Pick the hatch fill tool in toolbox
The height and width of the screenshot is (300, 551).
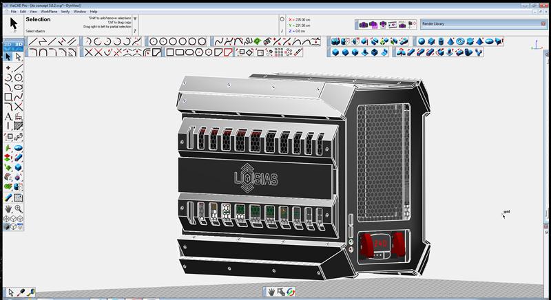pyautogui.click(x=19, y=126)
